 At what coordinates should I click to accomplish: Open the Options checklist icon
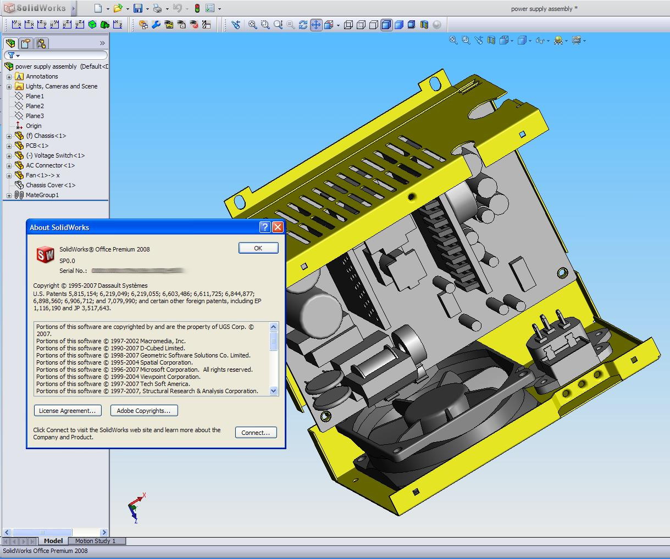[210, 8]
